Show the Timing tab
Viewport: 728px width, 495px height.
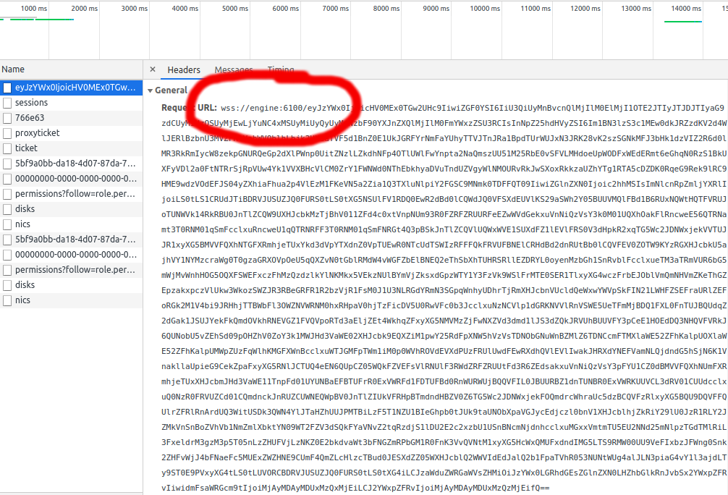coord(281,70)
